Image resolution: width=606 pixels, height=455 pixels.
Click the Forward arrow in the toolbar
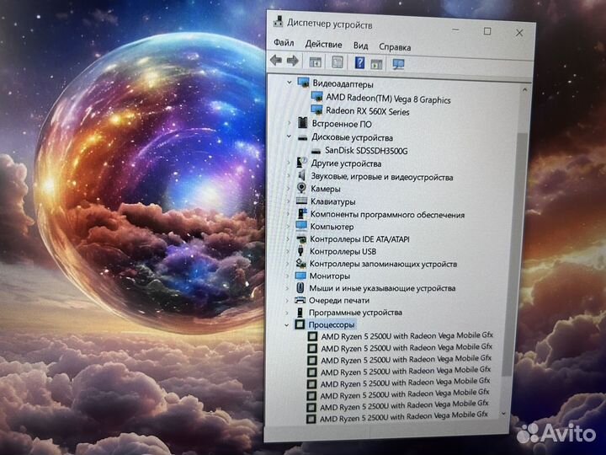pyautogui.click(x=292, y=62)
